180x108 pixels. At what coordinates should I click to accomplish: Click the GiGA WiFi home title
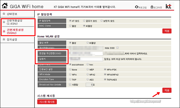coord(27,6)
